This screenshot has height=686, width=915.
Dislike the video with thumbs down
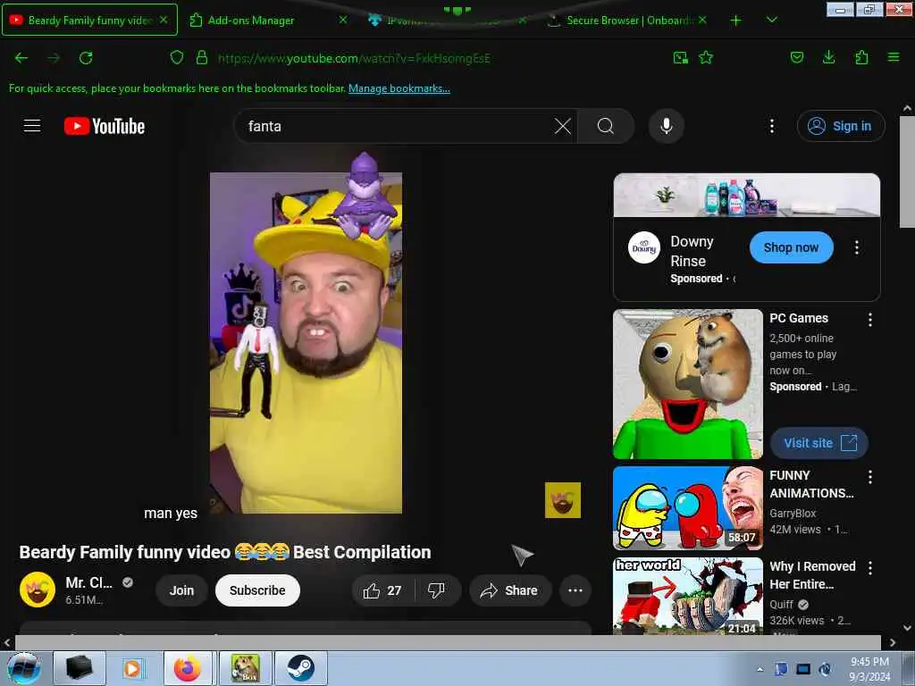coord(436,590)
